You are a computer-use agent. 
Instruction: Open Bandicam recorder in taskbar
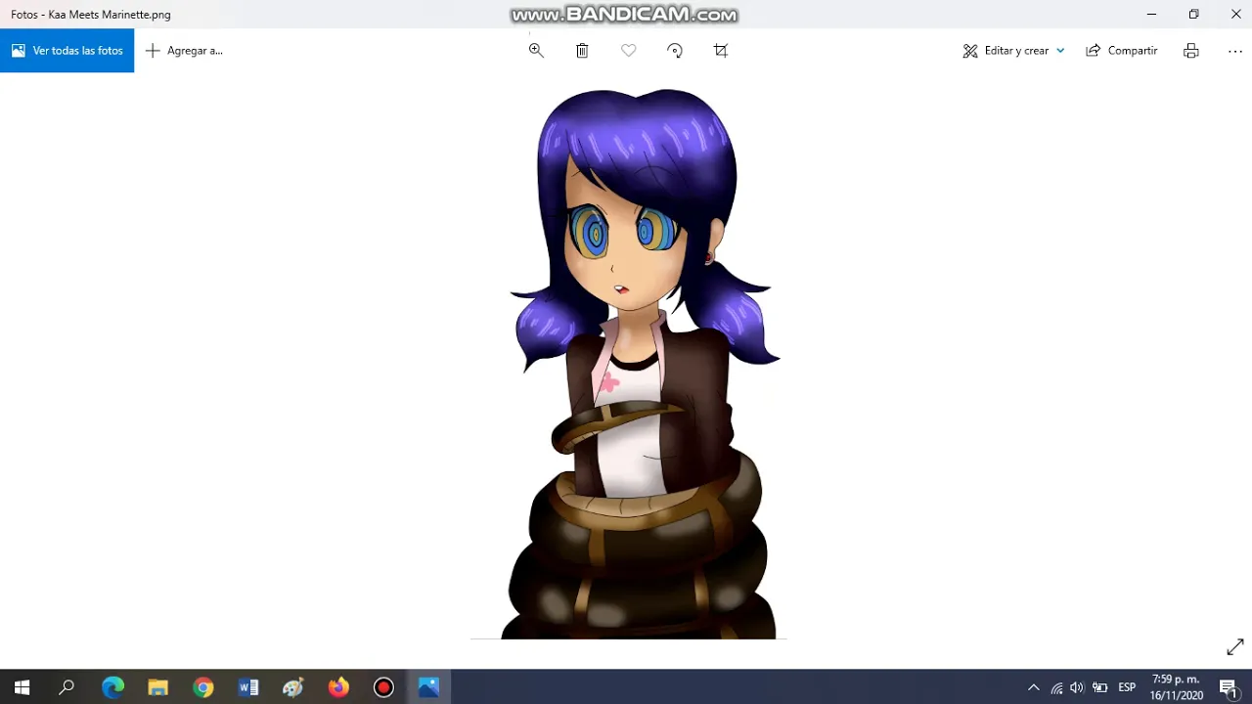click(x=383, y=687)
